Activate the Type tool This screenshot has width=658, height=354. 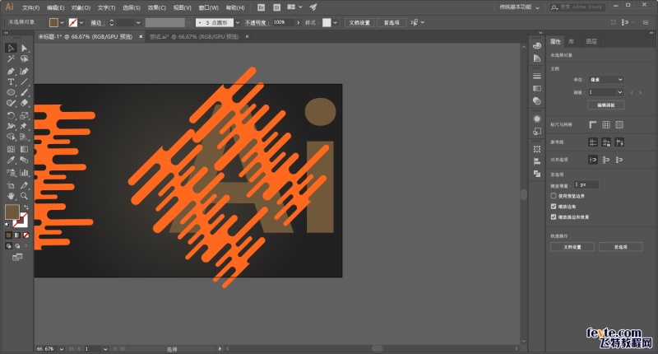[11, 82]
